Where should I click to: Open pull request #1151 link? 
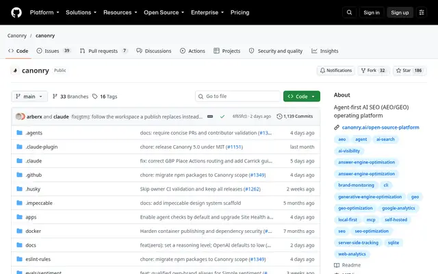click(x=234, y=147)
